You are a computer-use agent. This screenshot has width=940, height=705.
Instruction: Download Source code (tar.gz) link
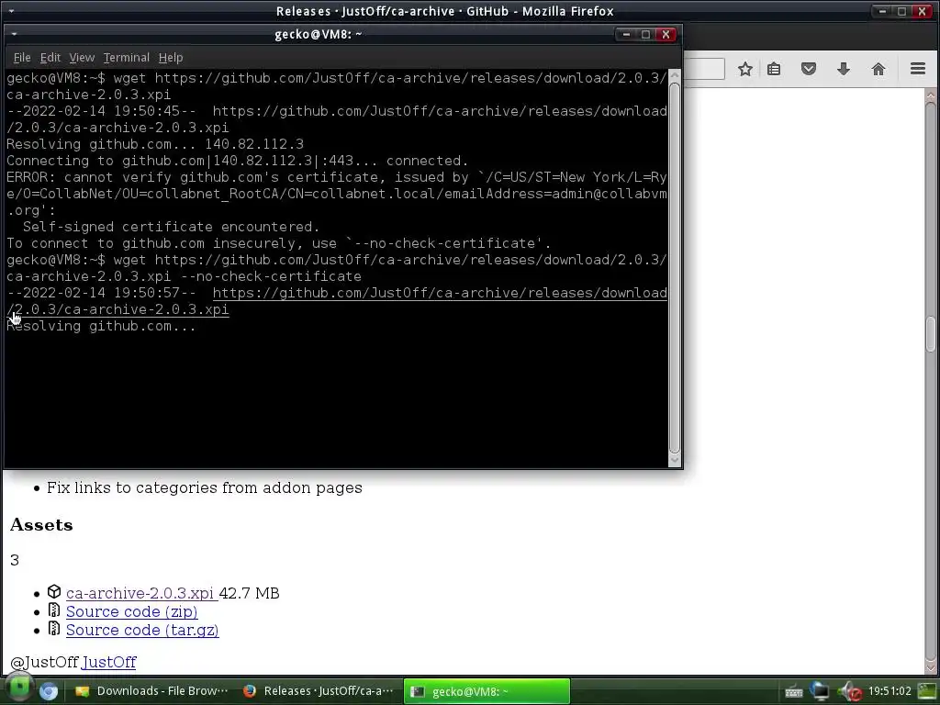pos(142,630)
